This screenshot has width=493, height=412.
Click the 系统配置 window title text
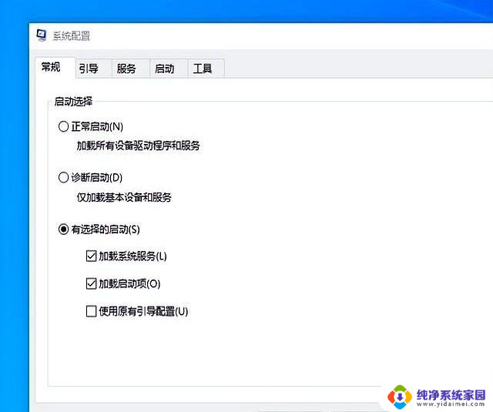click(x=72, y=36)
